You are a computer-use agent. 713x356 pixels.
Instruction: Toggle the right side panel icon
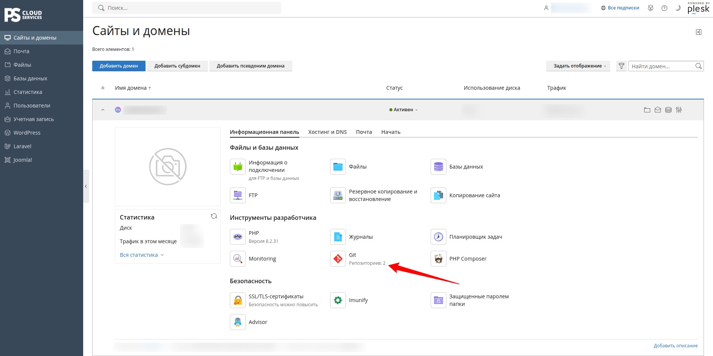tap(699, 32)
